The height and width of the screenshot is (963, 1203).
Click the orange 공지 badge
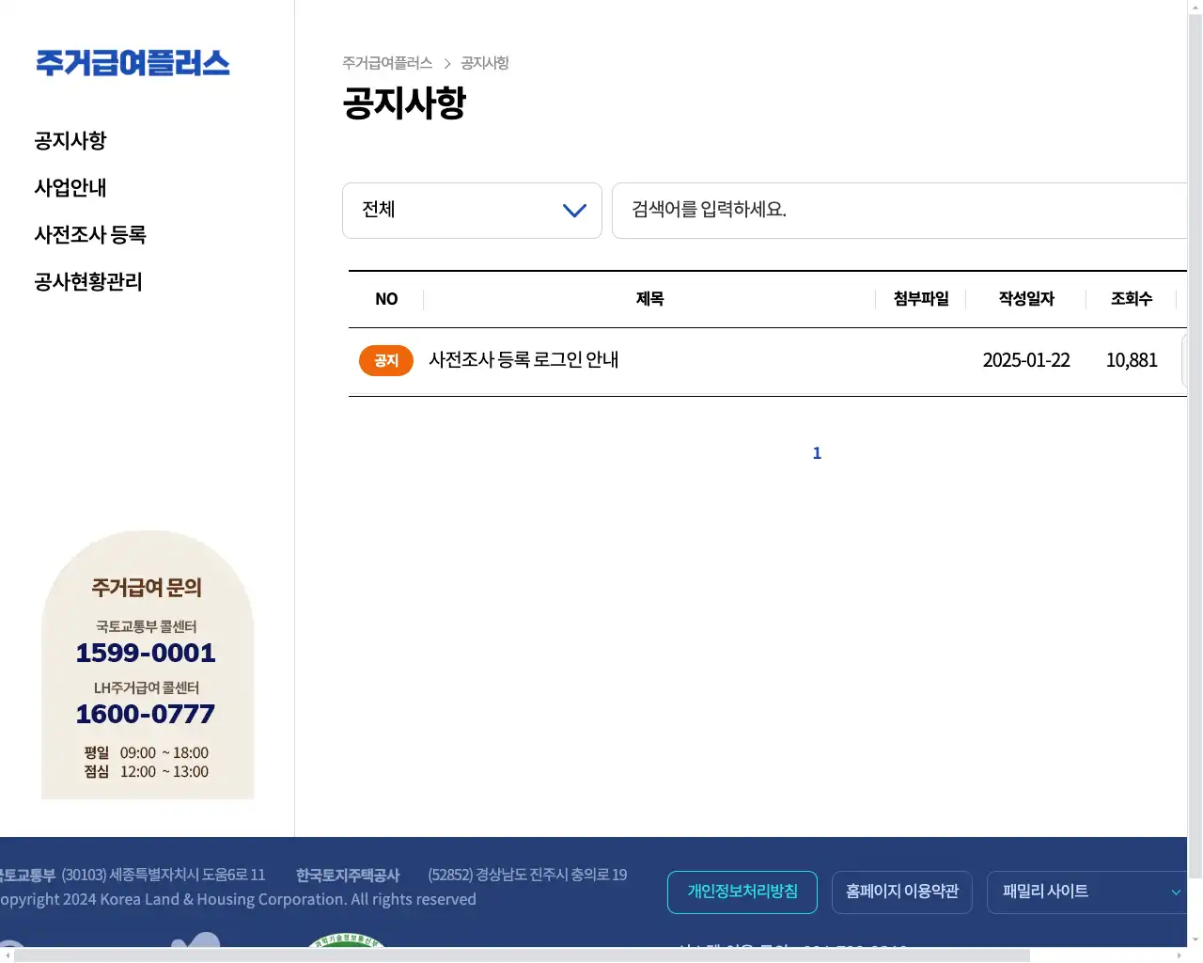point(385,360)
